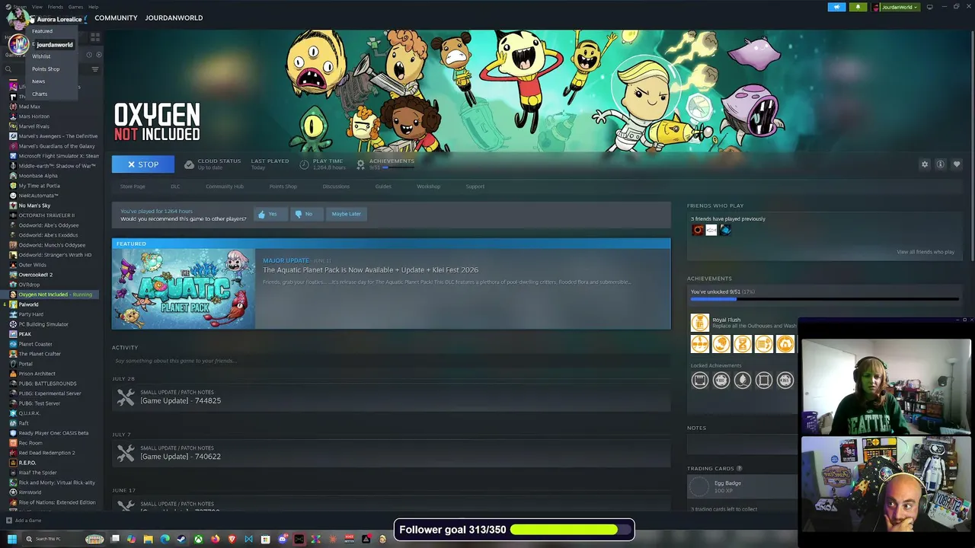Open Brave browser from the taskbar
Viewport: 975px width, 548px height.
pyautogui.click(x=232, y=539)
